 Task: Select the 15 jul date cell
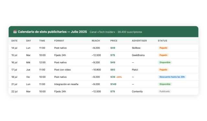pyautogui.click(x=14, y=55)
